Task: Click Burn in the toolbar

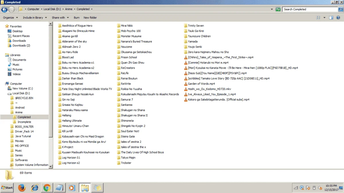Action: pyautogui.click(x=77, y=17)
